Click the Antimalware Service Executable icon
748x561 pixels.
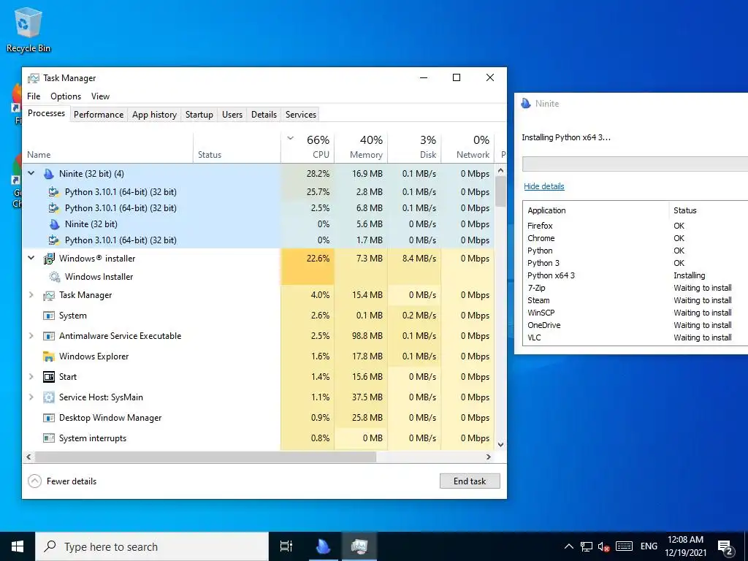(x=49, y=336)
